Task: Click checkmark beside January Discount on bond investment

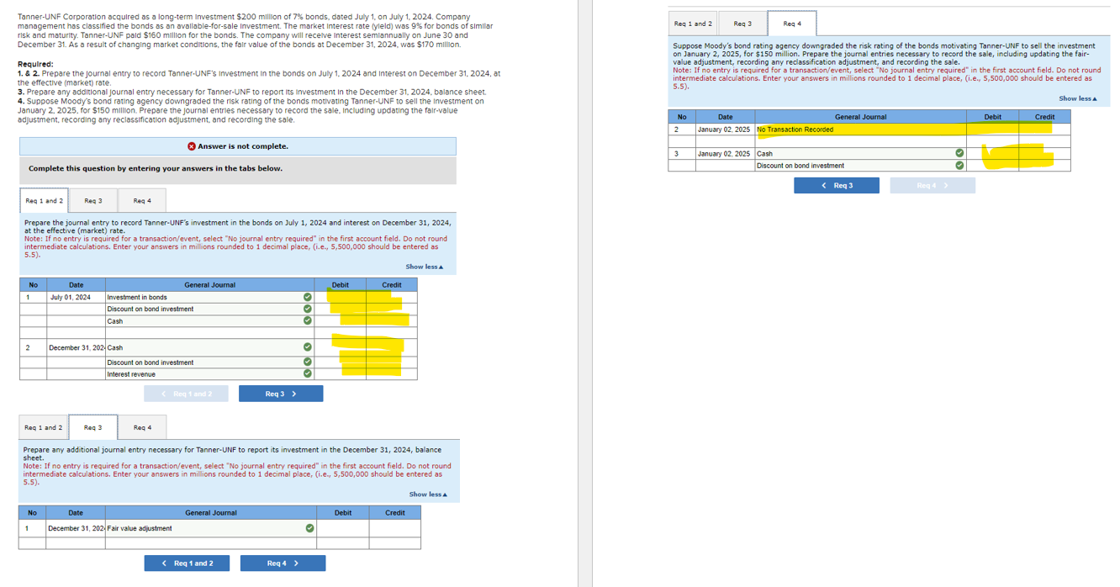Action: tap(959, 166)
